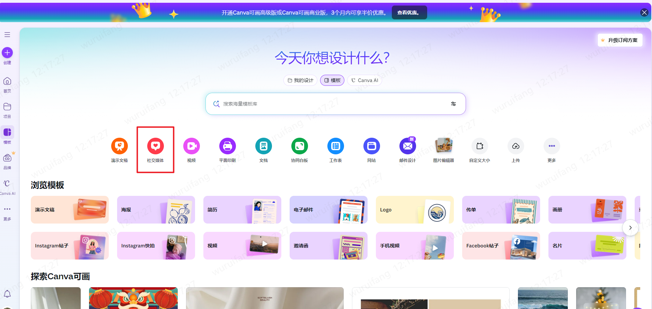The width and height of the screenshot is (652, 309).
Task: Click the 升级订阅方案 upgrade button
Action: (x=620, y=40)
